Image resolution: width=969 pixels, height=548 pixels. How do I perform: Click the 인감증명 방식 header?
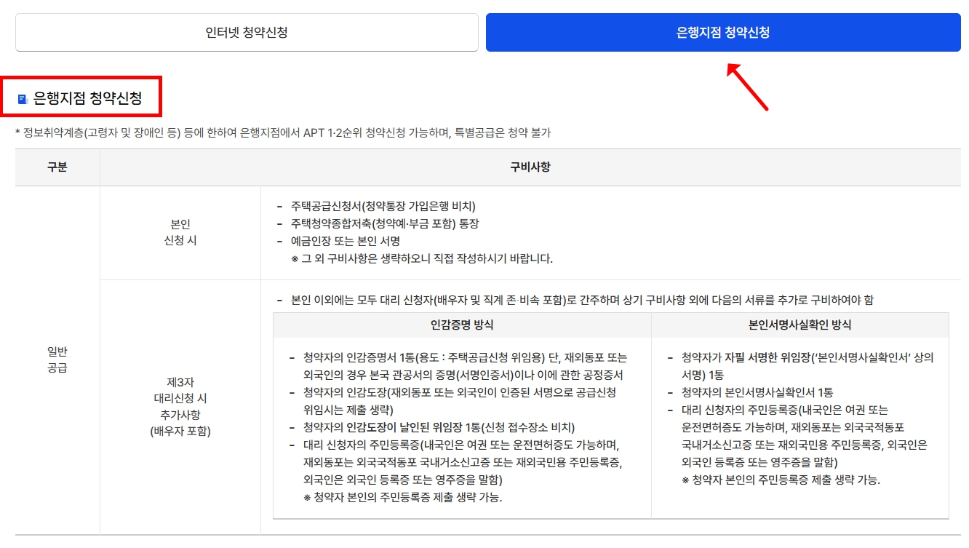click(462, 325)
